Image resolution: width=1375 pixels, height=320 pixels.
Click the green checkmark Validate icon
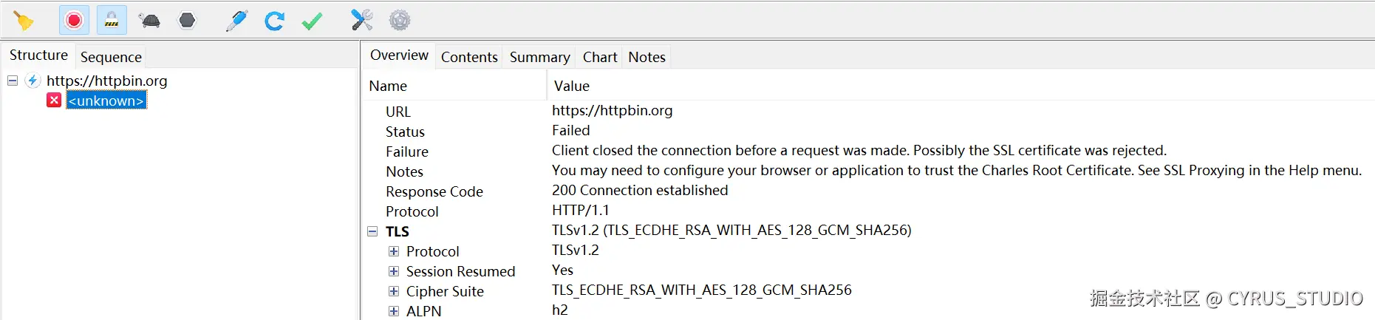pos(312,21)
